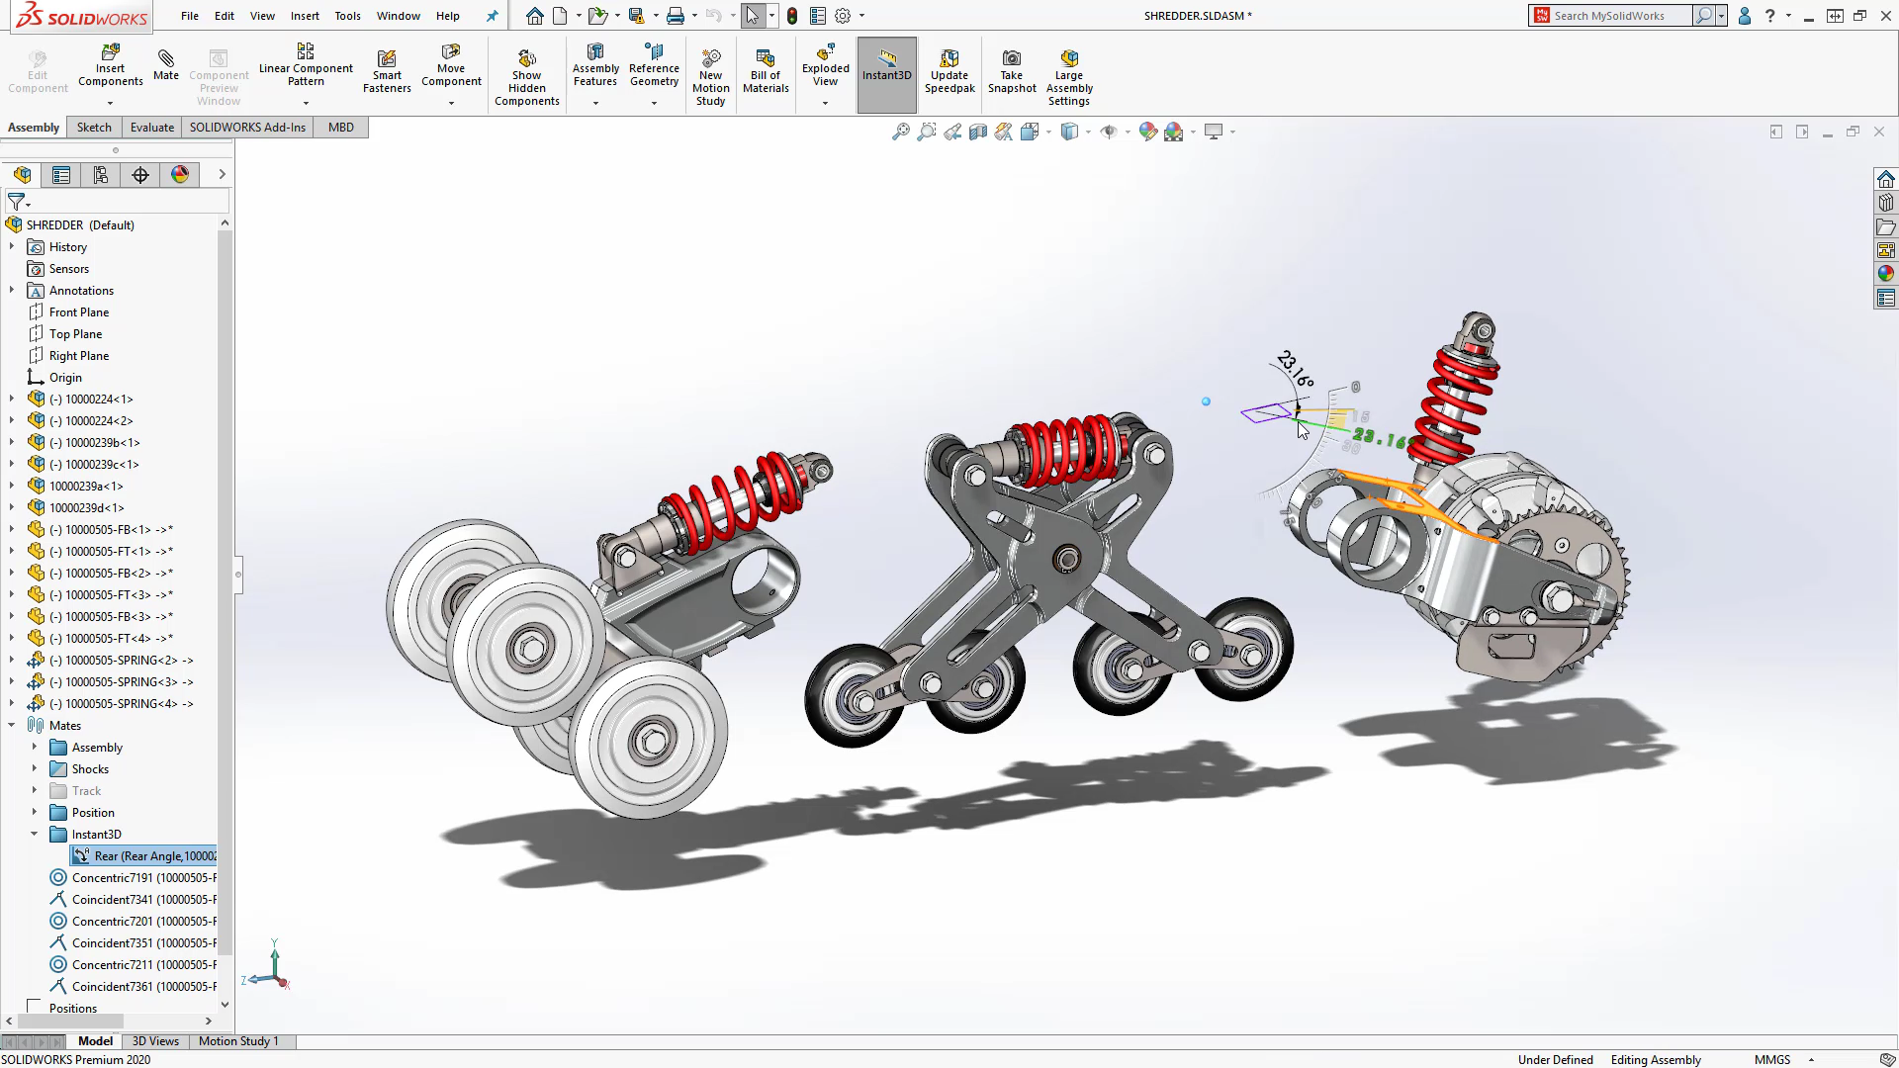
Task: Click the SOLIDWORKS Add-Ins button
Action: [x=246, y=127]
